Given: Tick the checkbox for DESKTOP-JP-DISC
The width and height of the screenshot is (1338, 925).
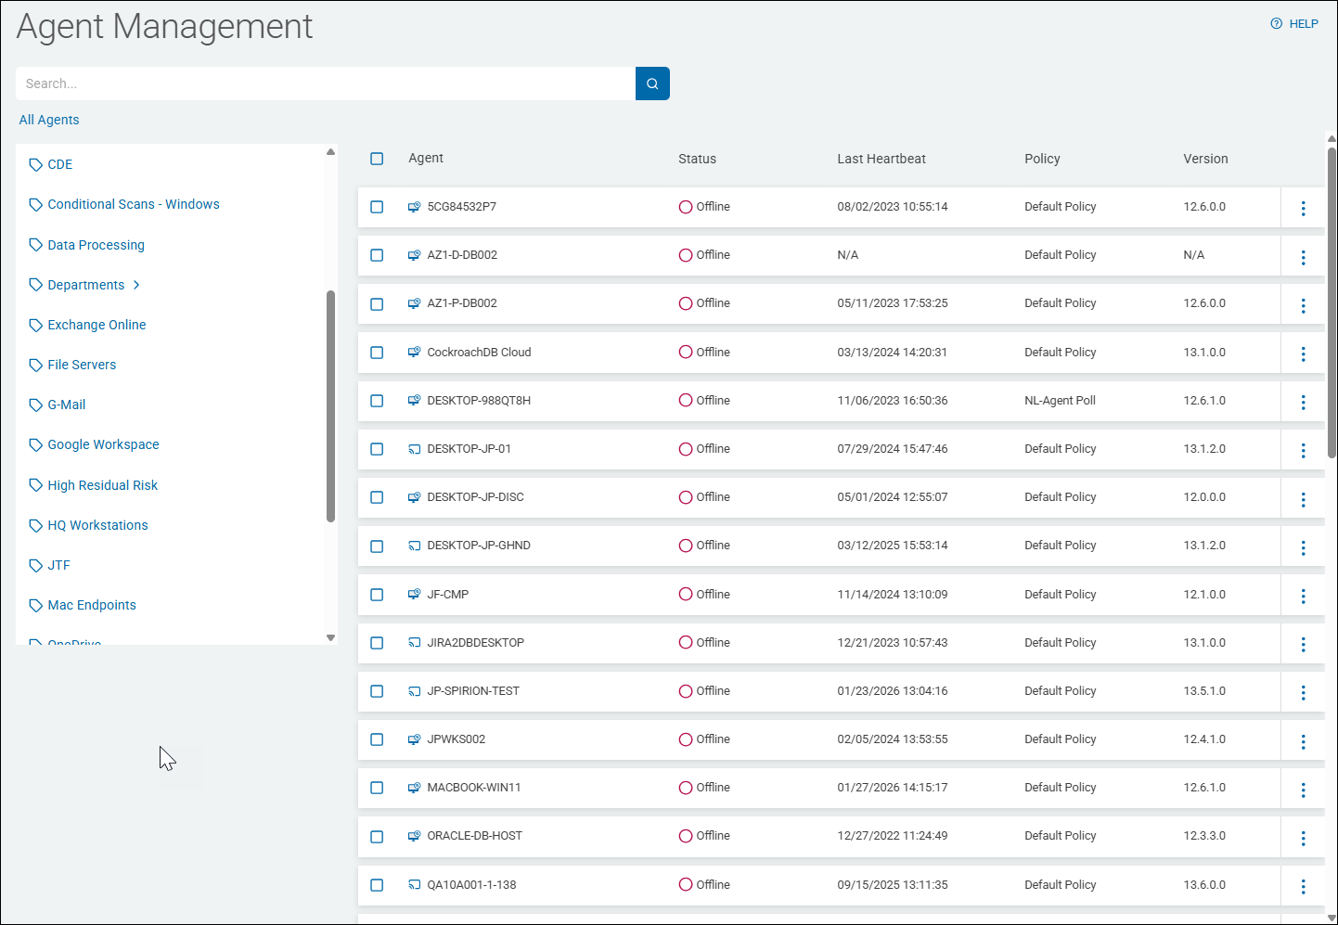Looking at the screenshot, I should (377, 497).
